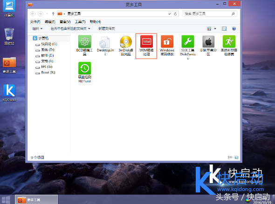This screenshot has height=204, width=275.
Task: Switch to large icons view in status bar
Action: [236, 158]
